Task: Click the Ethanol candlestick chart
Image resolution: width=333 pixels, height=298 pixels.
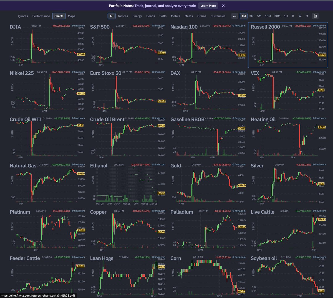Action: (x=127, y=184)
